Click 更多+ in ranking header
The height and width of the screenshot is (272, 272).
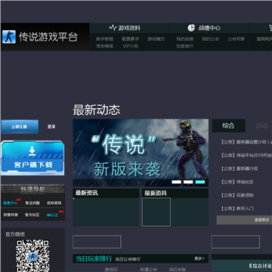(x=199, y=258)
